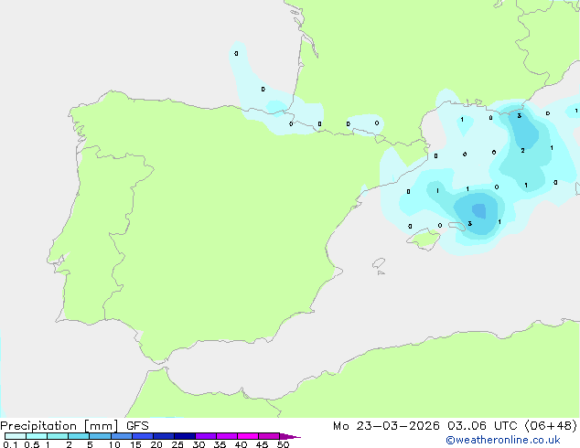Click the darkest precipitation core near Menorca
The width and height of the screenshot is (580, 448).
(479, 211)
